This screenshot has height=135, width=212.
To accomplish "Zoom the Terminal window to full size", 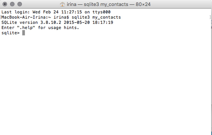I will [x=19, y=4].
